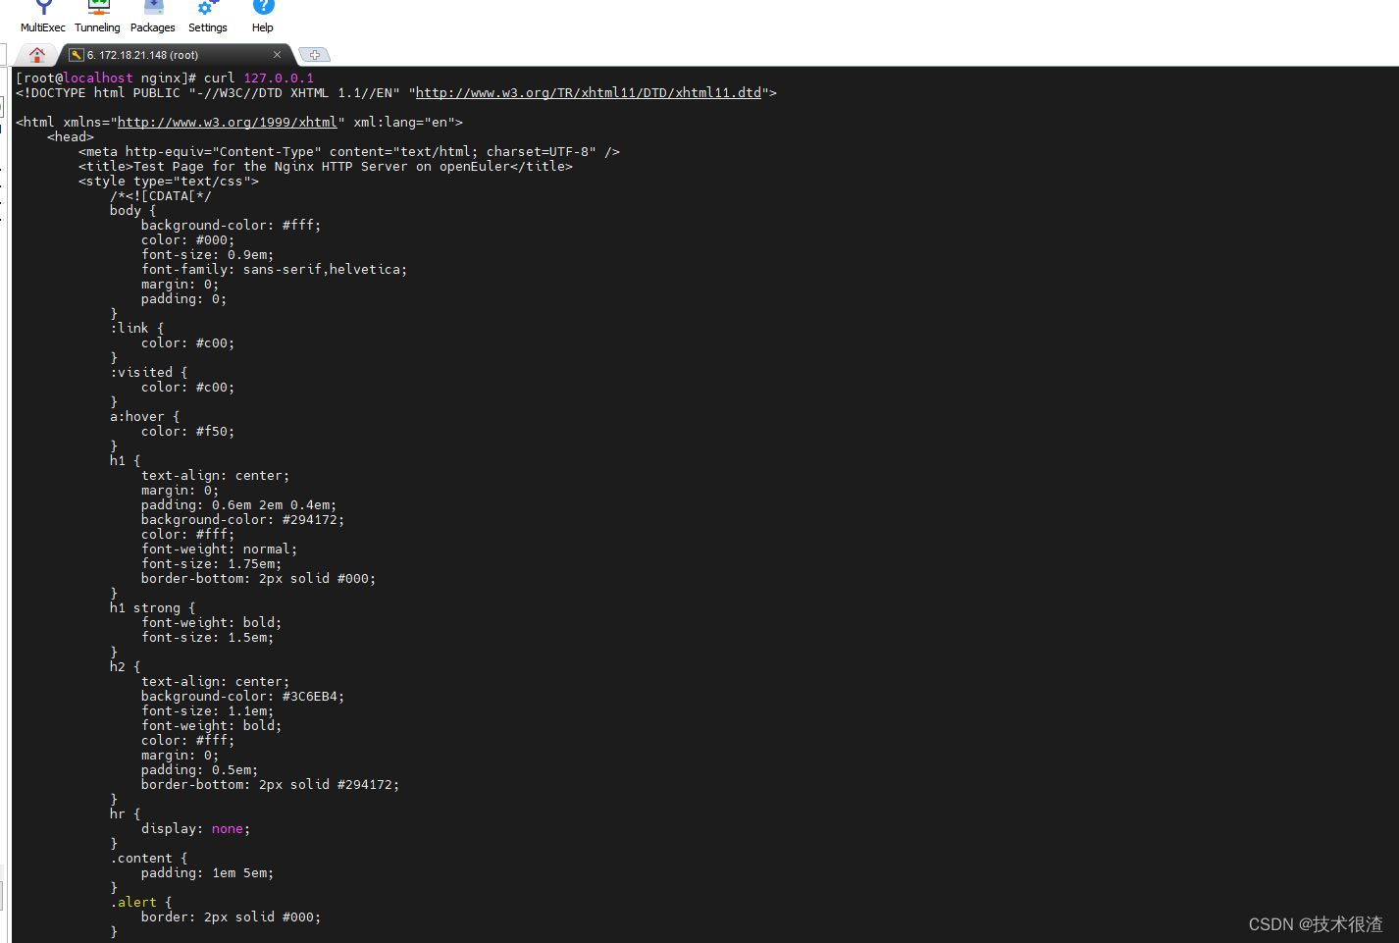Click the 'padding: 0.6em 2em 0.4em;' line

tap(239, 505)
